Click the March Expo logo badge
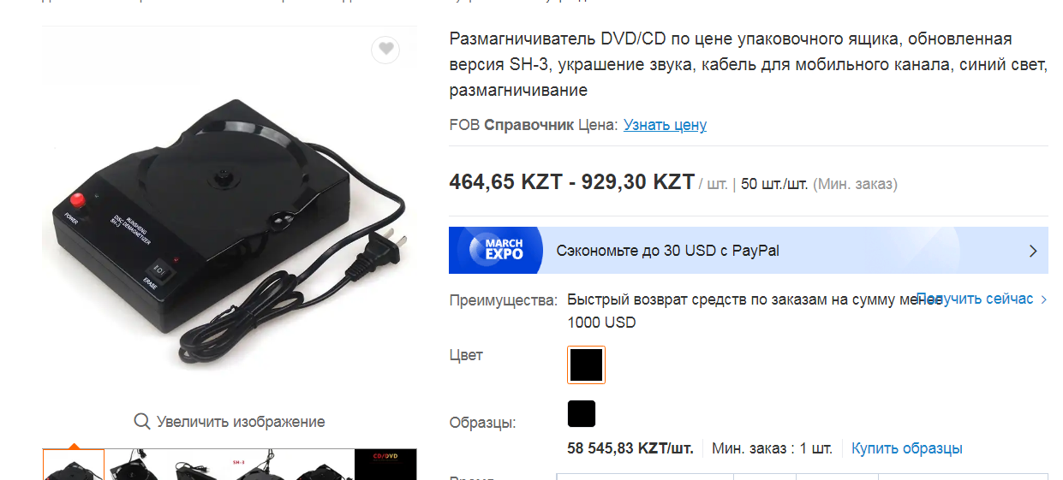 (x=496, y=250)
